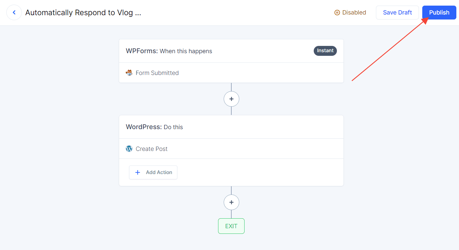Save Draft of the workflow
This screenshot has width=459, height=250.
397,13
